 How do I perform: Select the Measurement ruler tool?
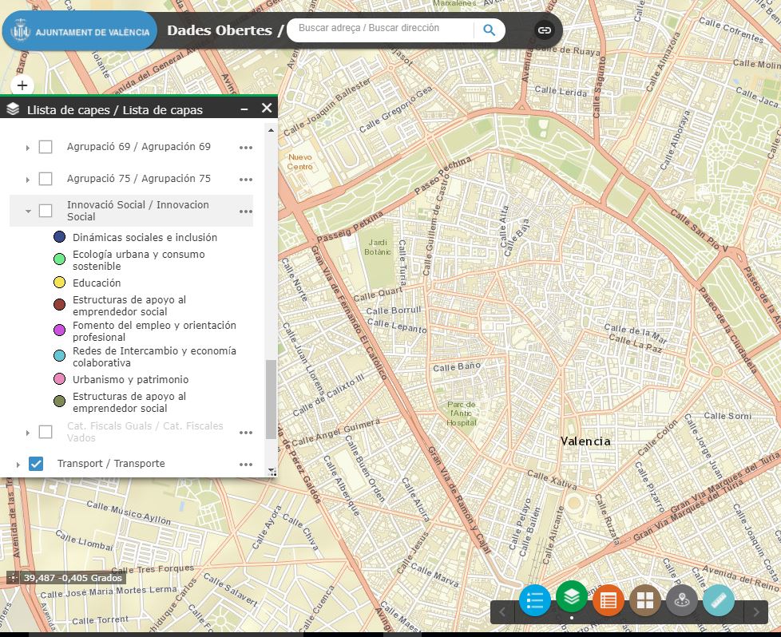click(x=718, y=600)
